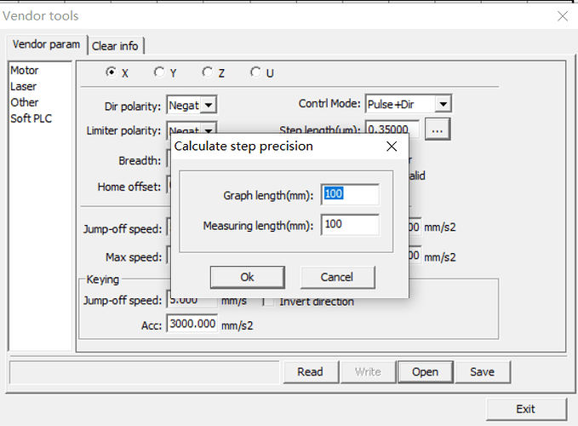Expand the Contrl Mode combo box

click(x=444, y=104)
